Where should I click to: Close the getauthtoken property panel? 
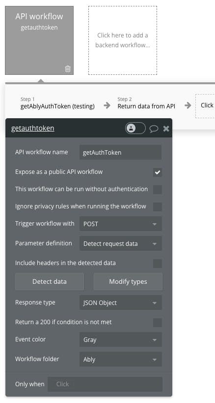click(x=166, y=129)
